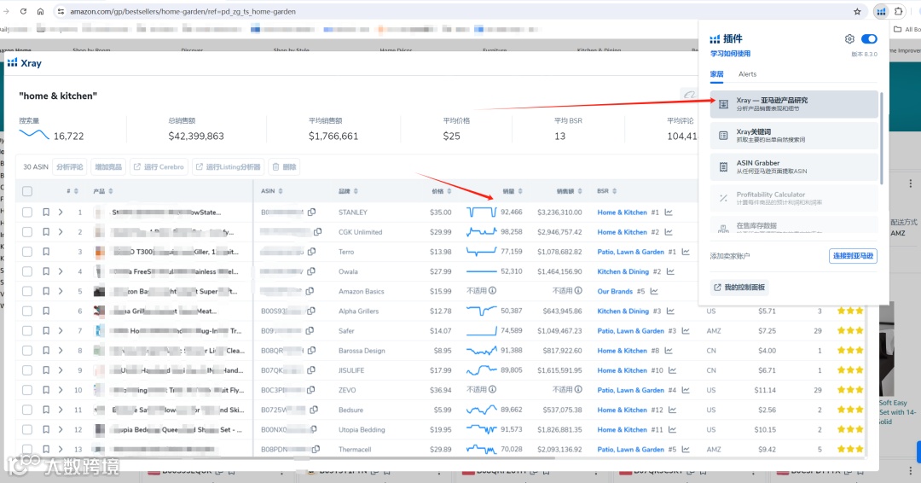Expand row 7 Safer chevron
The image size is (921, 483).
coord(61,331)
